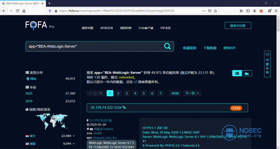Click the 'all' link to view all data

tap(135, 82)
